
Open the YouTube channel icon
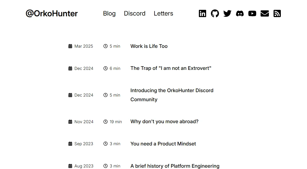[x=252, y=13]
